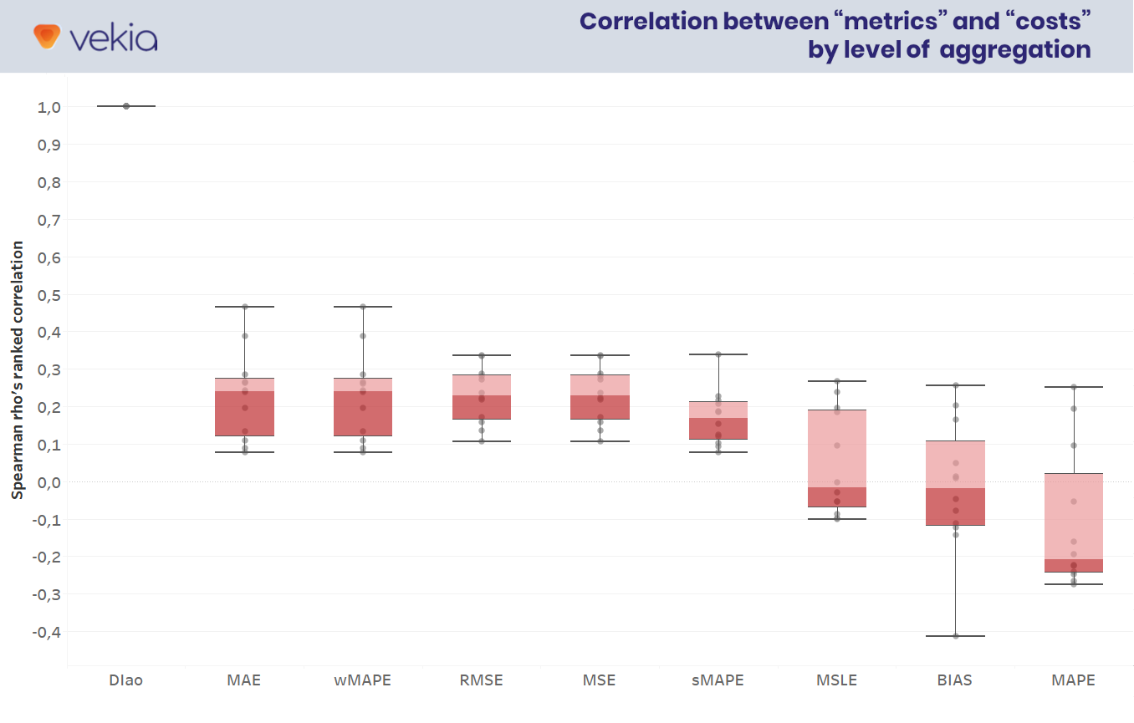Click the Spearman rho's y-axis title

pos(18,369)
